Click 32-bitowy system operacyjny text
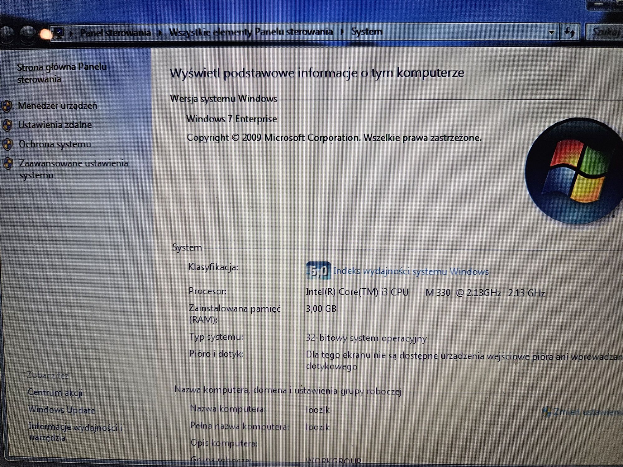Image resolution: width=623 pixels, height=467 pixels. click(x=366, y=338)
